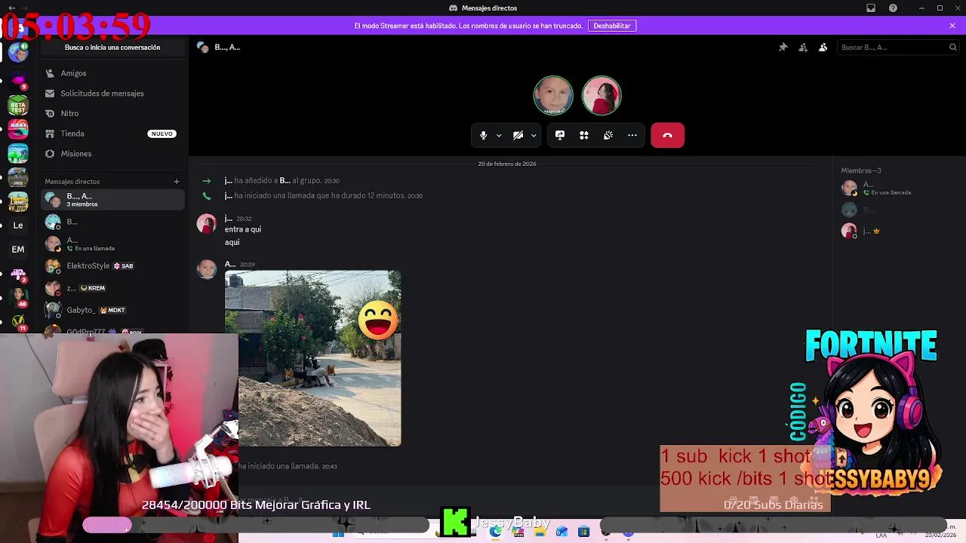The image size is (966, 543).
Task: Open the Amigos page
Action: tap(112, 73)
